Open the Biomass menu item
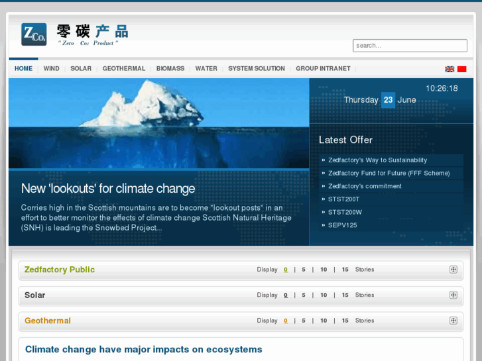482x361 pixels. [170, 69]
